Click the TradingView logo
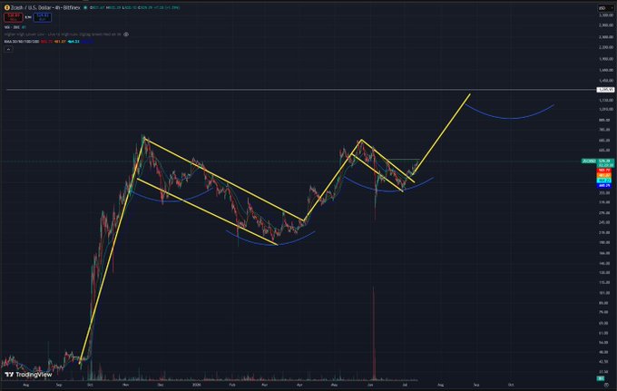617x391 pixels. click(x=28, y=375)
